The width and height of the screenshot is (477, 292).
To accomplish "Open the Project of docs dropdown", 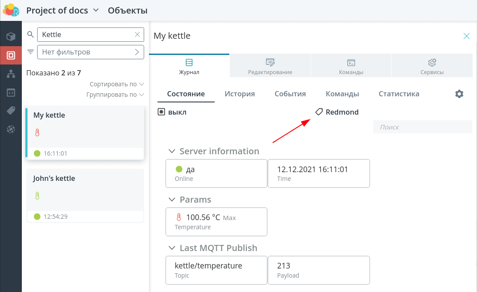I will [62, 10].
